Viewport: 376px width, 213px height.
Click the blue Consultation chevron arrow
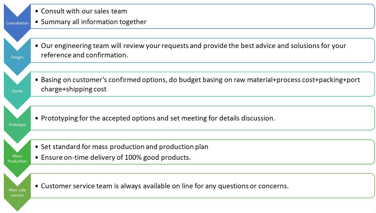[17, 23]
